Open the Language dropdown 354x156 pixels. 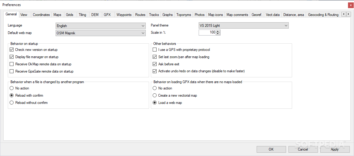[101, 26]
